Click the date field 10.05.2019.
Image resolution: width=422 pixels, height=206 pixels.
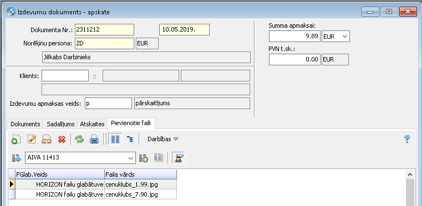(184, 29)
